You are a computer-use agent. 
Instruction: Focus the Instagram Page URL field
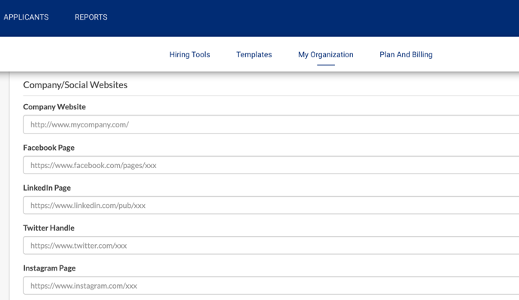(x=271, y=286)
